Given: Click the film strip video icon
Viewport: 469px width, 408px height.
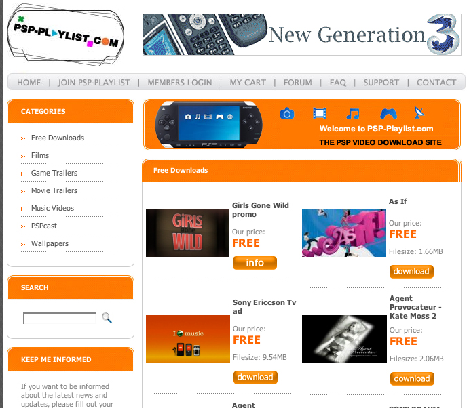Looking at the screenshot, I should click(320, 113).
